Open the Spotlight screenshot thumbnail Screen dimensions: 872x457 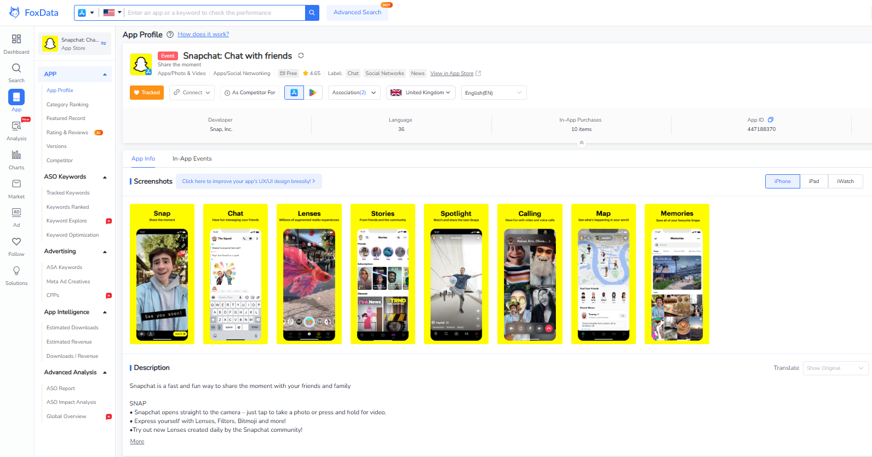456,274
